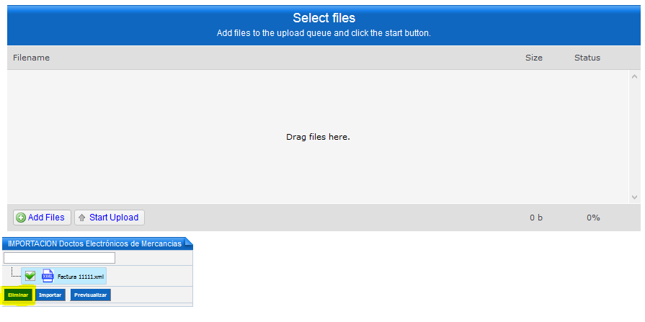Click the Add Files button label
Viewport: 645px width, 322px height.
(x=46, y=218)
